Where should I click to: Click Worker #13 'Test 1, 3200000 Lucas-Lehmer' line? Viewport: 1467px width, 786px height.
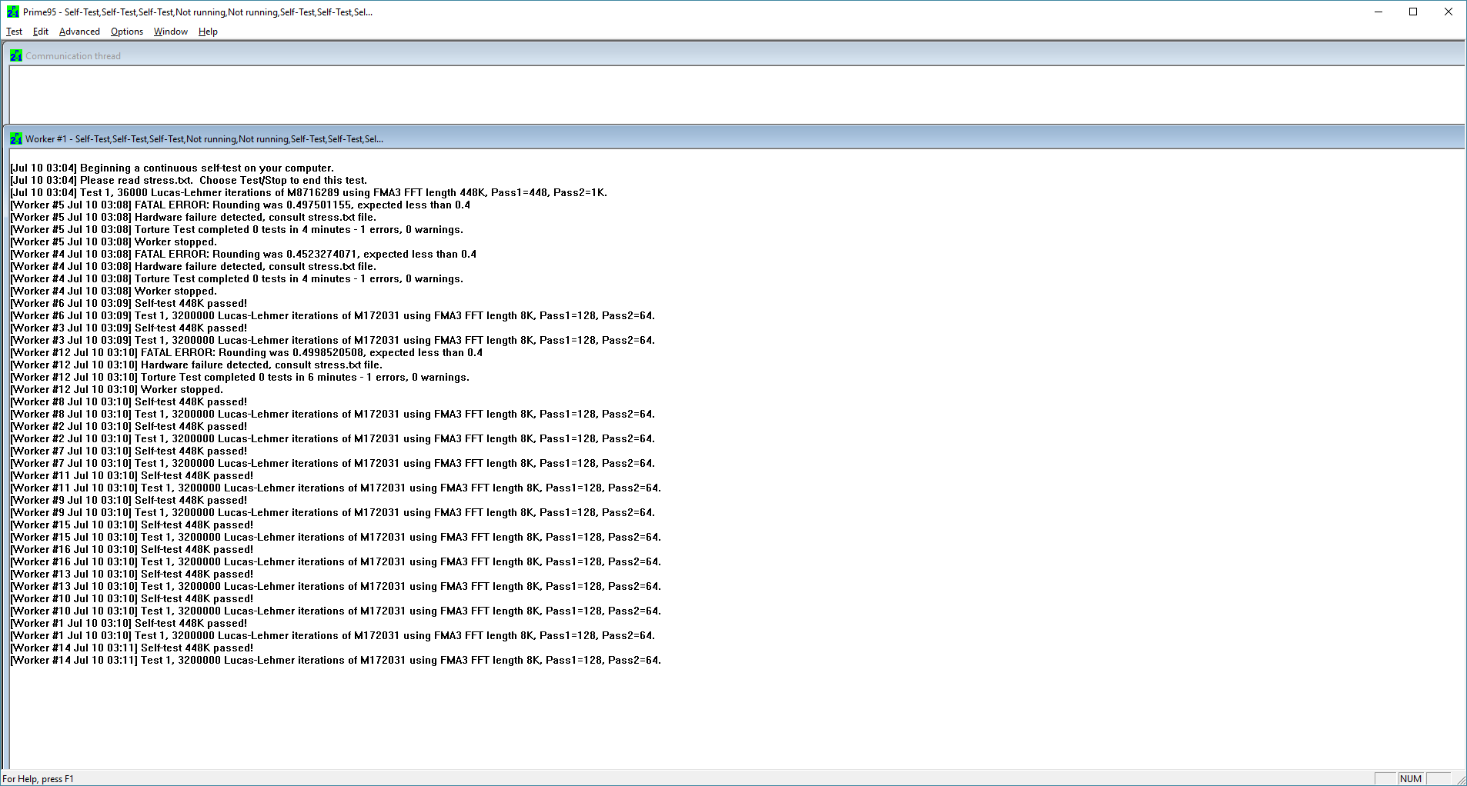336,586
